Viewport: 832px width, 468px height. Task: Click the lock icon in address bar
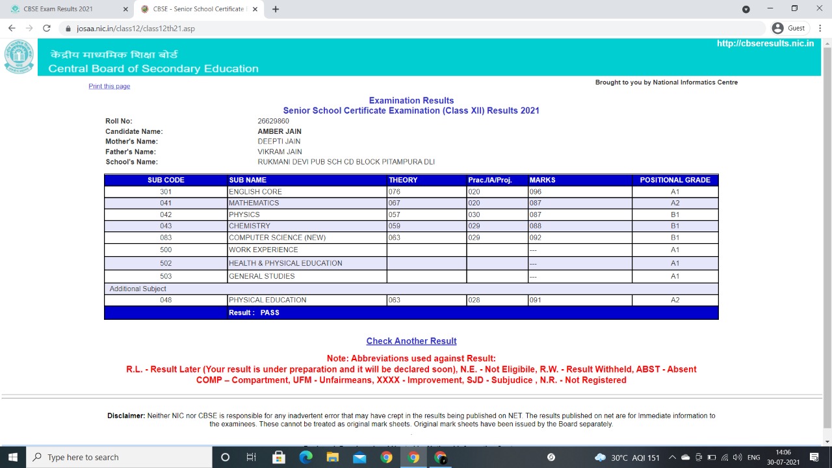pos(68,29)
